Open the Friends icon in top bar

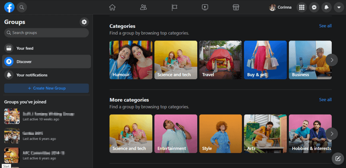(x=143, y=7)
